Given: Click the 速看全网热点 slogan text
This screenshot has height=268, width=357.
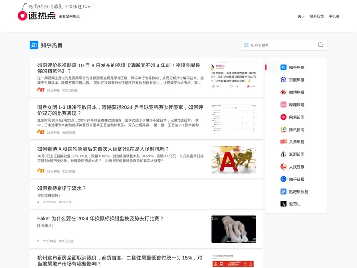Looking at the screenshot, I should point(69,16).
